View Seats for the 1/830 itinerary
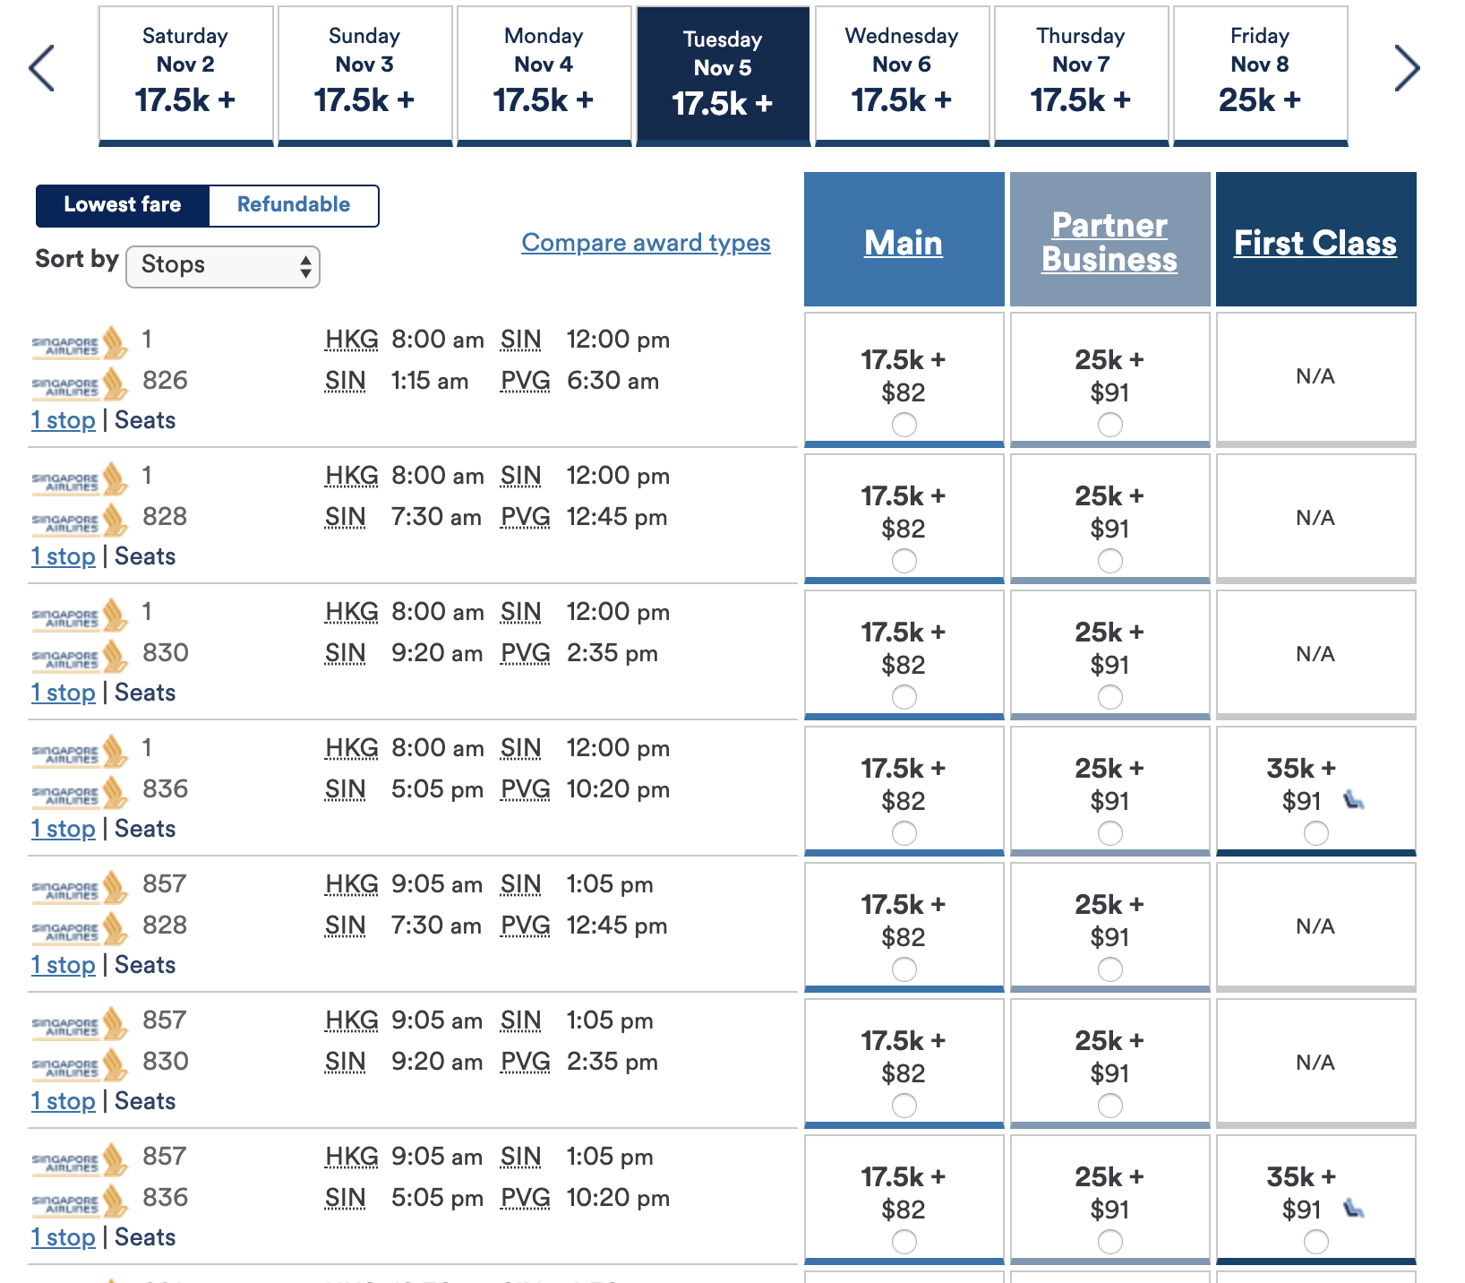 [x=145, y=693]
